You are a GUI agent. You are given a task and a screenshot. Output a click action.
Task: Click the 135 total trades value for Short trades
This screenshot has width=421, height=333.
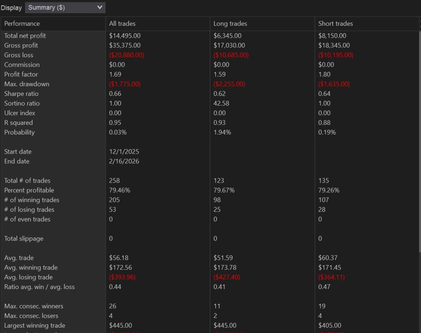[323, 180]
